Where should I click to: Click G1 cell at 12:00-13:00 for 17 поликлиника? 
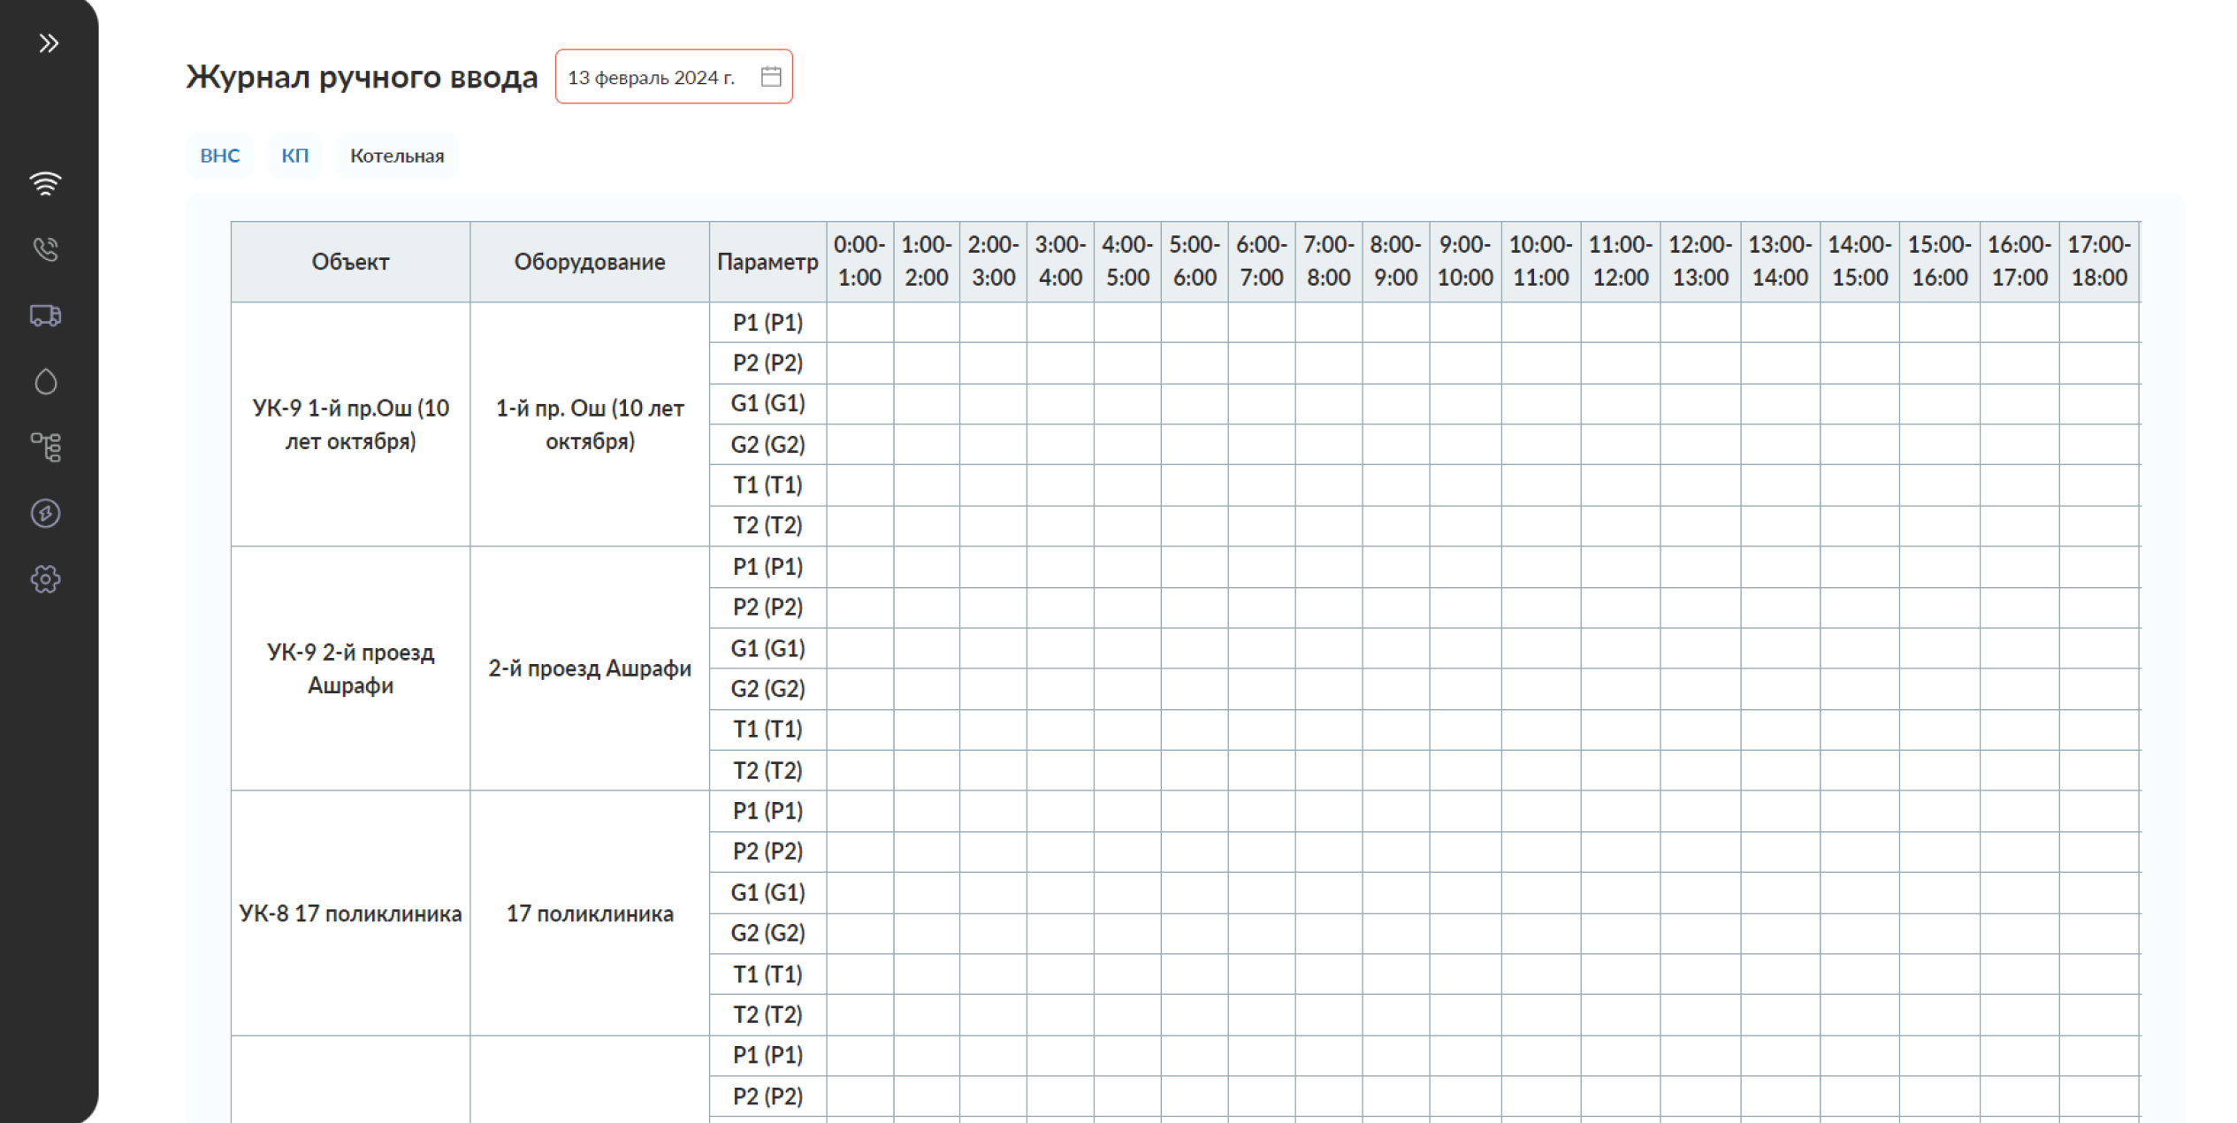coord(1699,892)
